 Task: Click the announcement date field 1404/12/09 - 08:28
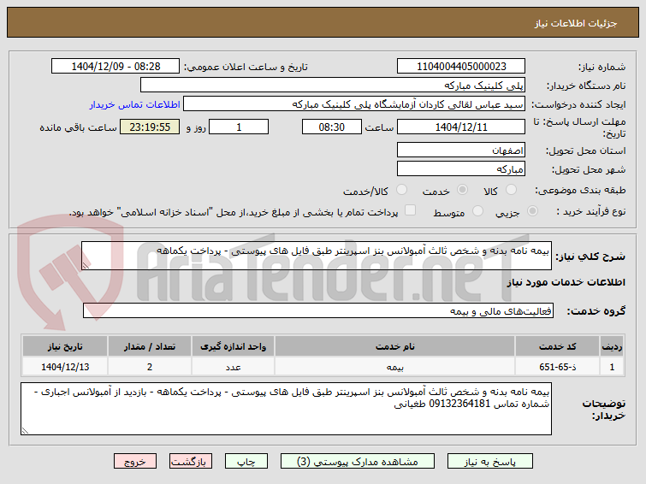(x=116, y=66)
